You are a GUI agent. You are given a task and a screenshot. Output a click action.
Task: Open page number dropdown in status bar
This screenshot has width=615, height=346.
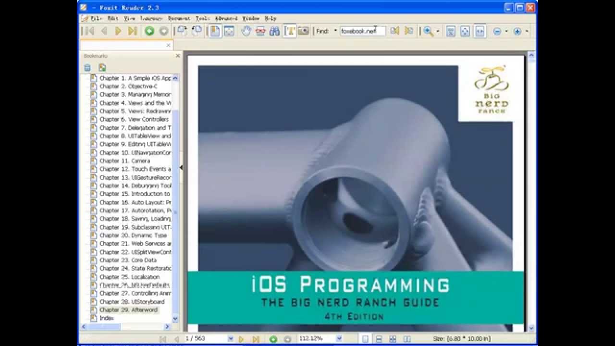point(231,339)
